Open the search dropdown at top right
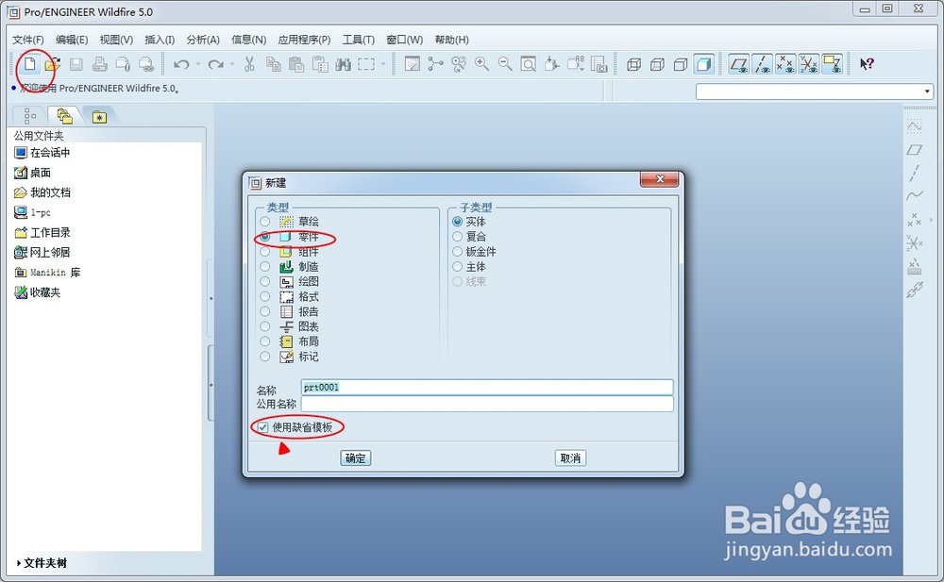The width and height of the screenshot is (944, 582). pos(927,91)
